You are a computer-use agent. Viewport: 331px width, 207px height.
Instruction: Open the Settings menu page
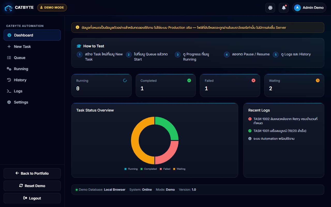[x=32, y=102]
